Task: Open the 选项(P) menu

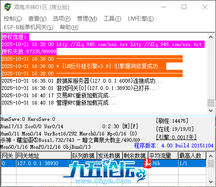Action: pos(62,19)
